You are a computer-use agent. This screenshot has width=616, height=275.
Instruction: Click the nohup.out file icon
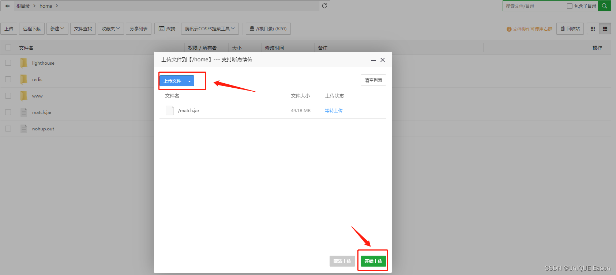point(24,129)
